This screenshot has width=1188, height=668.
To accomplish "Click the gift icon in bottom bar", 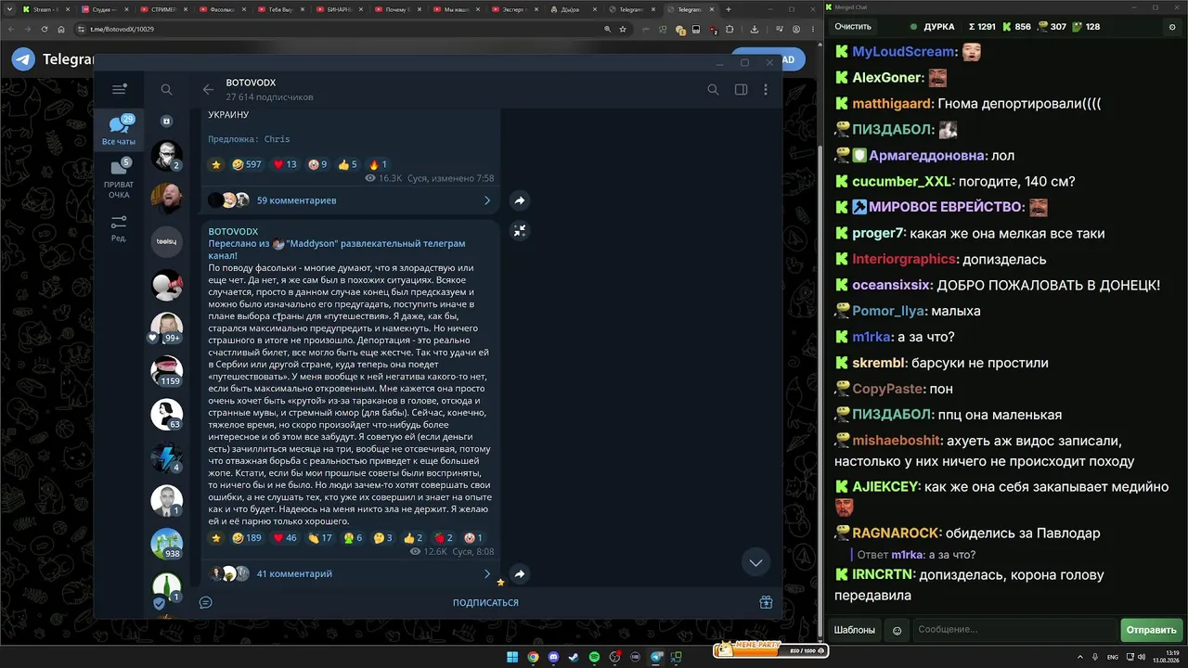I will pyautogui.click(x=766, y=602).
